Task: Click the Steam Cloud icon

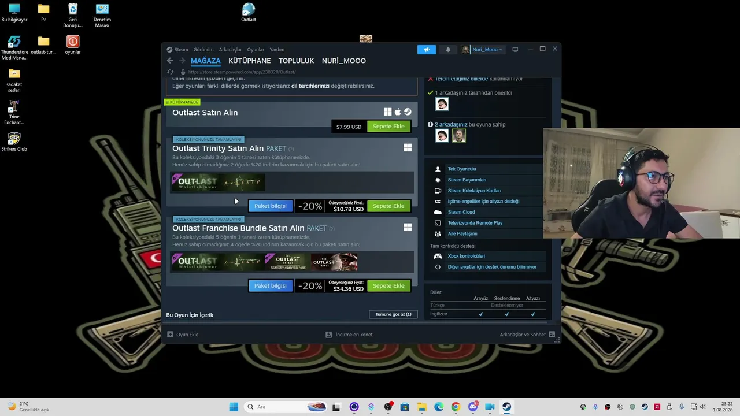Action: pos(438,212)
